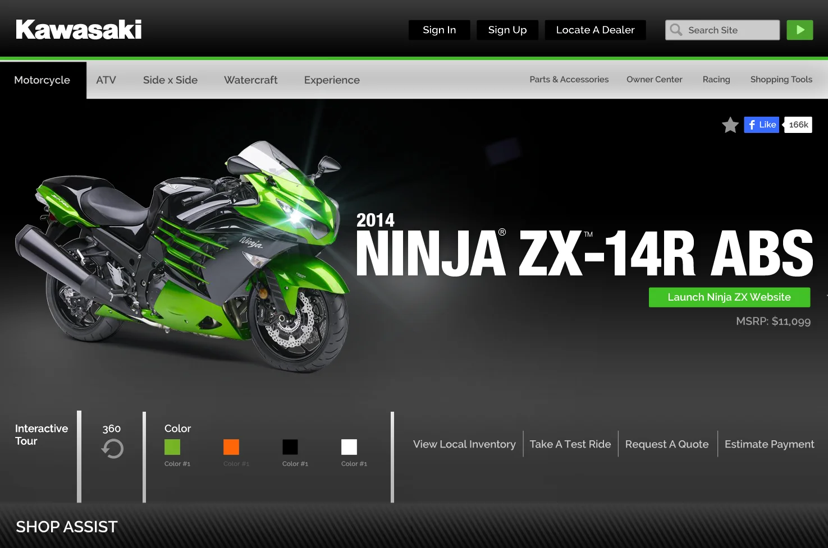
Task: Select the Experience tab
Action: [332, 80]
